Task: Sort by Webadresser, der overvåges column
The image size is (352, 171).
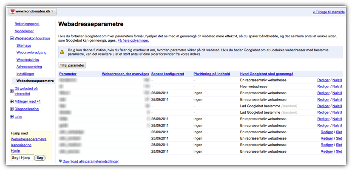Action: click(125, 74)
